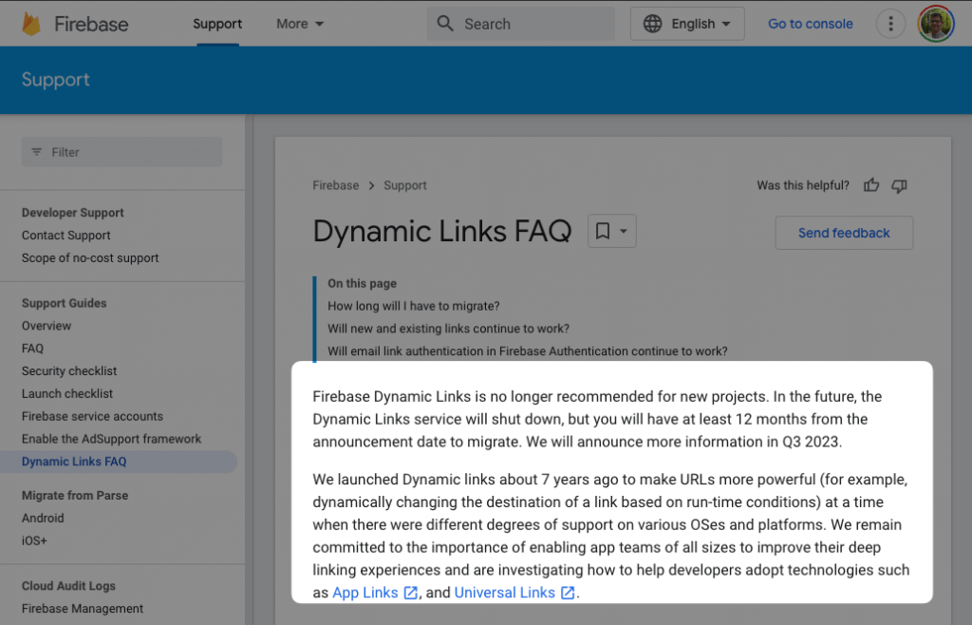Open iOS+ under Migrate from Parse
Screen dimensions: 972x625
point(34,540)
